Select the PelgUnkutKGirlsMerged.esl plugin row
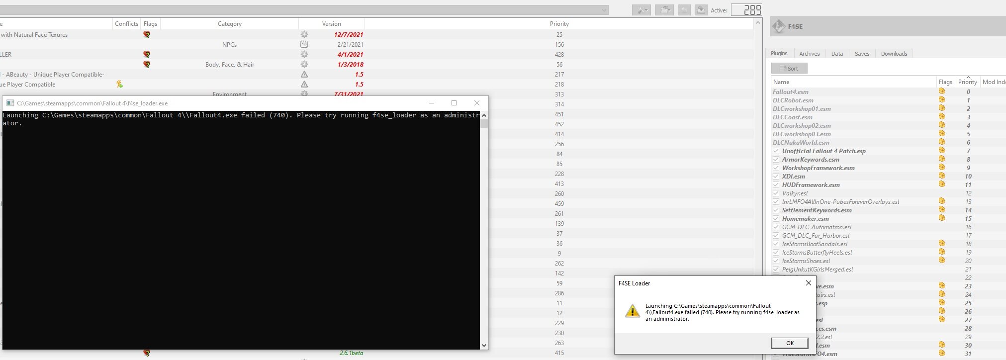The image size is (1006, 360). [888, 270]
